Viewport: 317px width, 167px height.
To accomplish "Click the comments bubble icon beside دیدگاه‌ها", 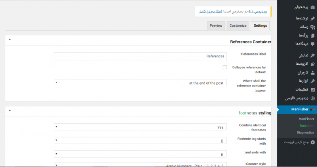I will tap(313, 44).
